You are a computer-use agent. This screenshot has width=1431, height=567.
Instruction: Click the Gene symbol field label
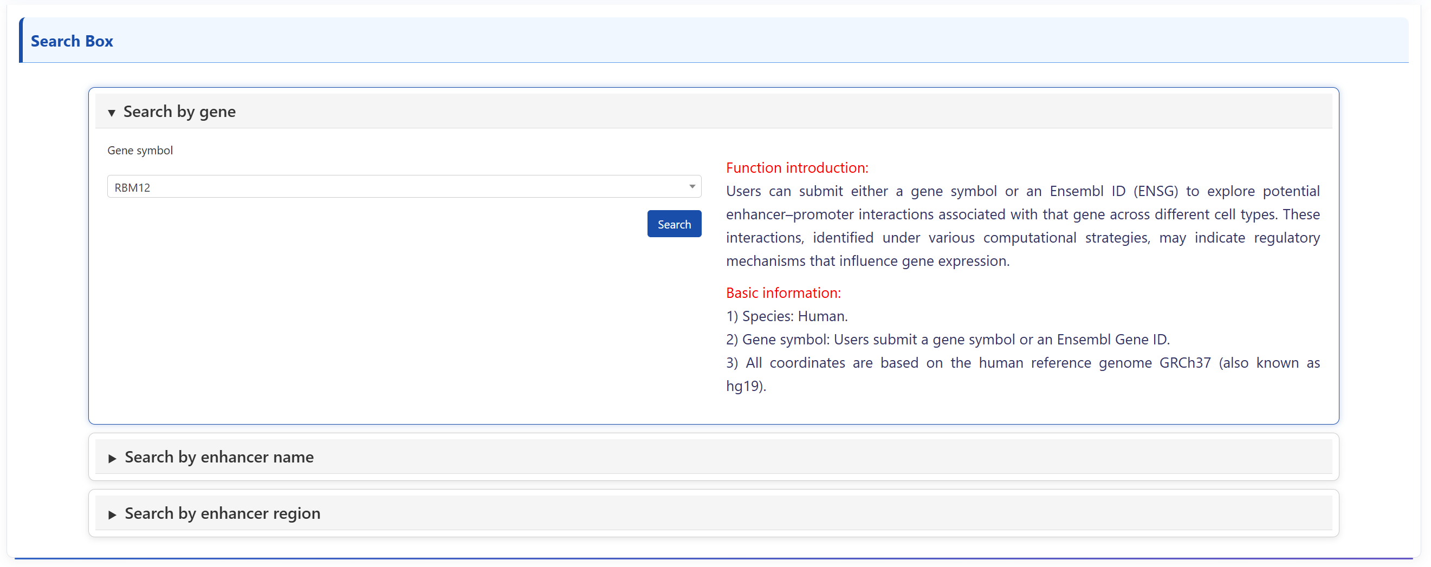pyautogui.click(x=140, y=151)
